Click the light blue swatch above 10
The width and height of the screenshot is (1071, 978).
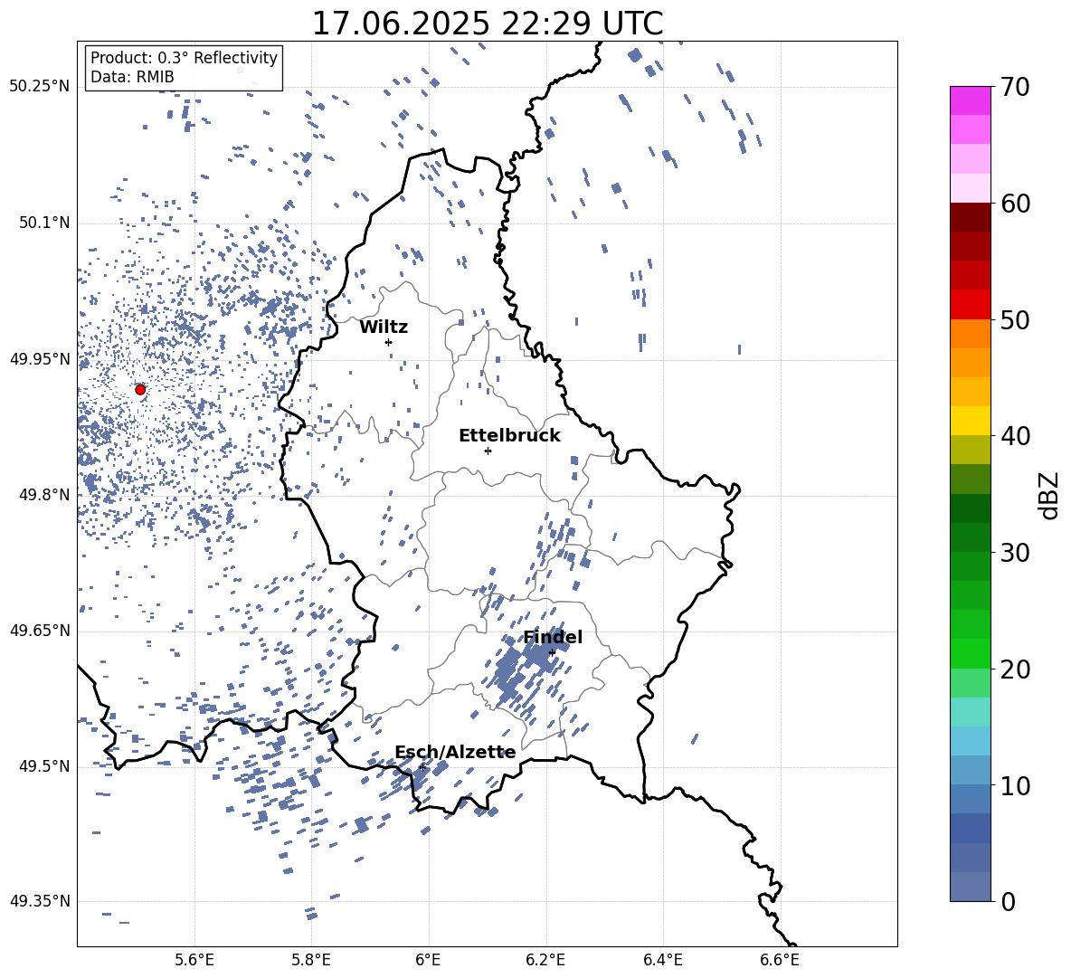pos(971,771)
